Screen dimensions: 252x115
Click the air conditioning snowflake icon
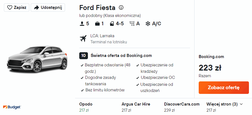148,24
